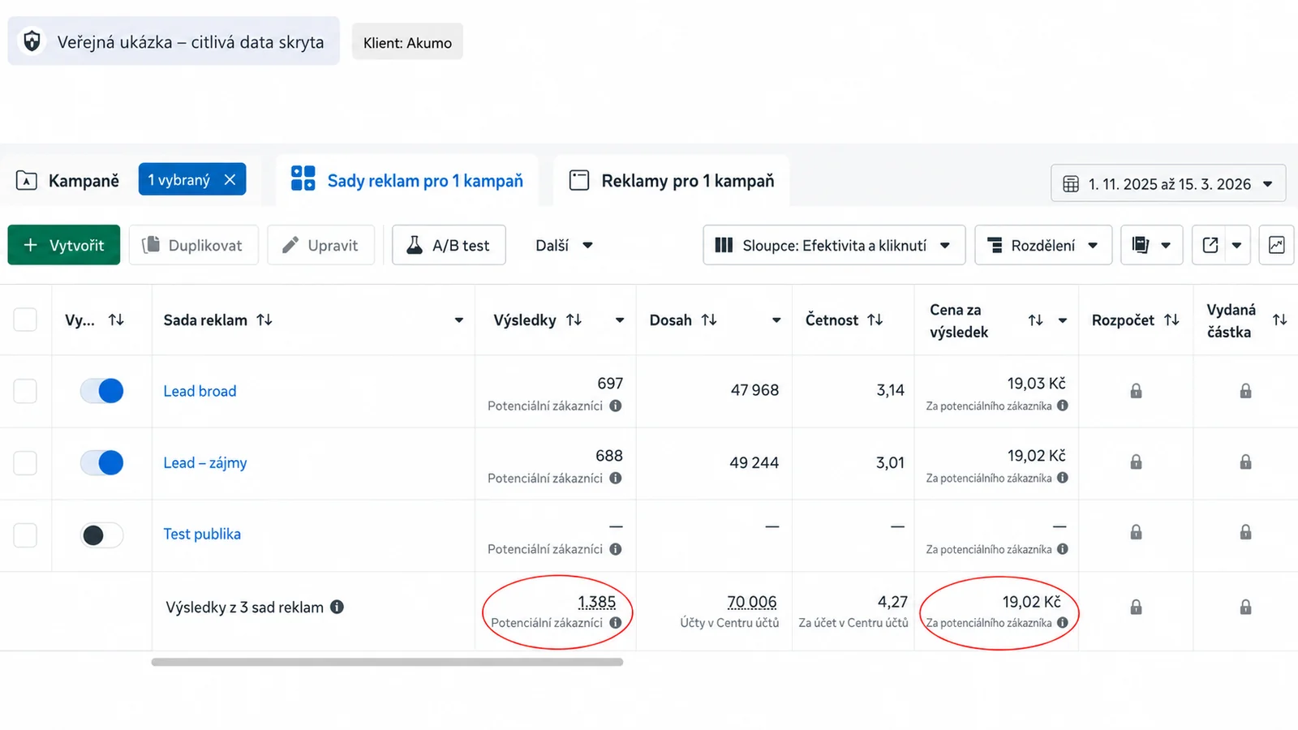Click the Duplikovat button
Image resolution: width=1298 pixels, height=730 pixels.
(193, 245)
